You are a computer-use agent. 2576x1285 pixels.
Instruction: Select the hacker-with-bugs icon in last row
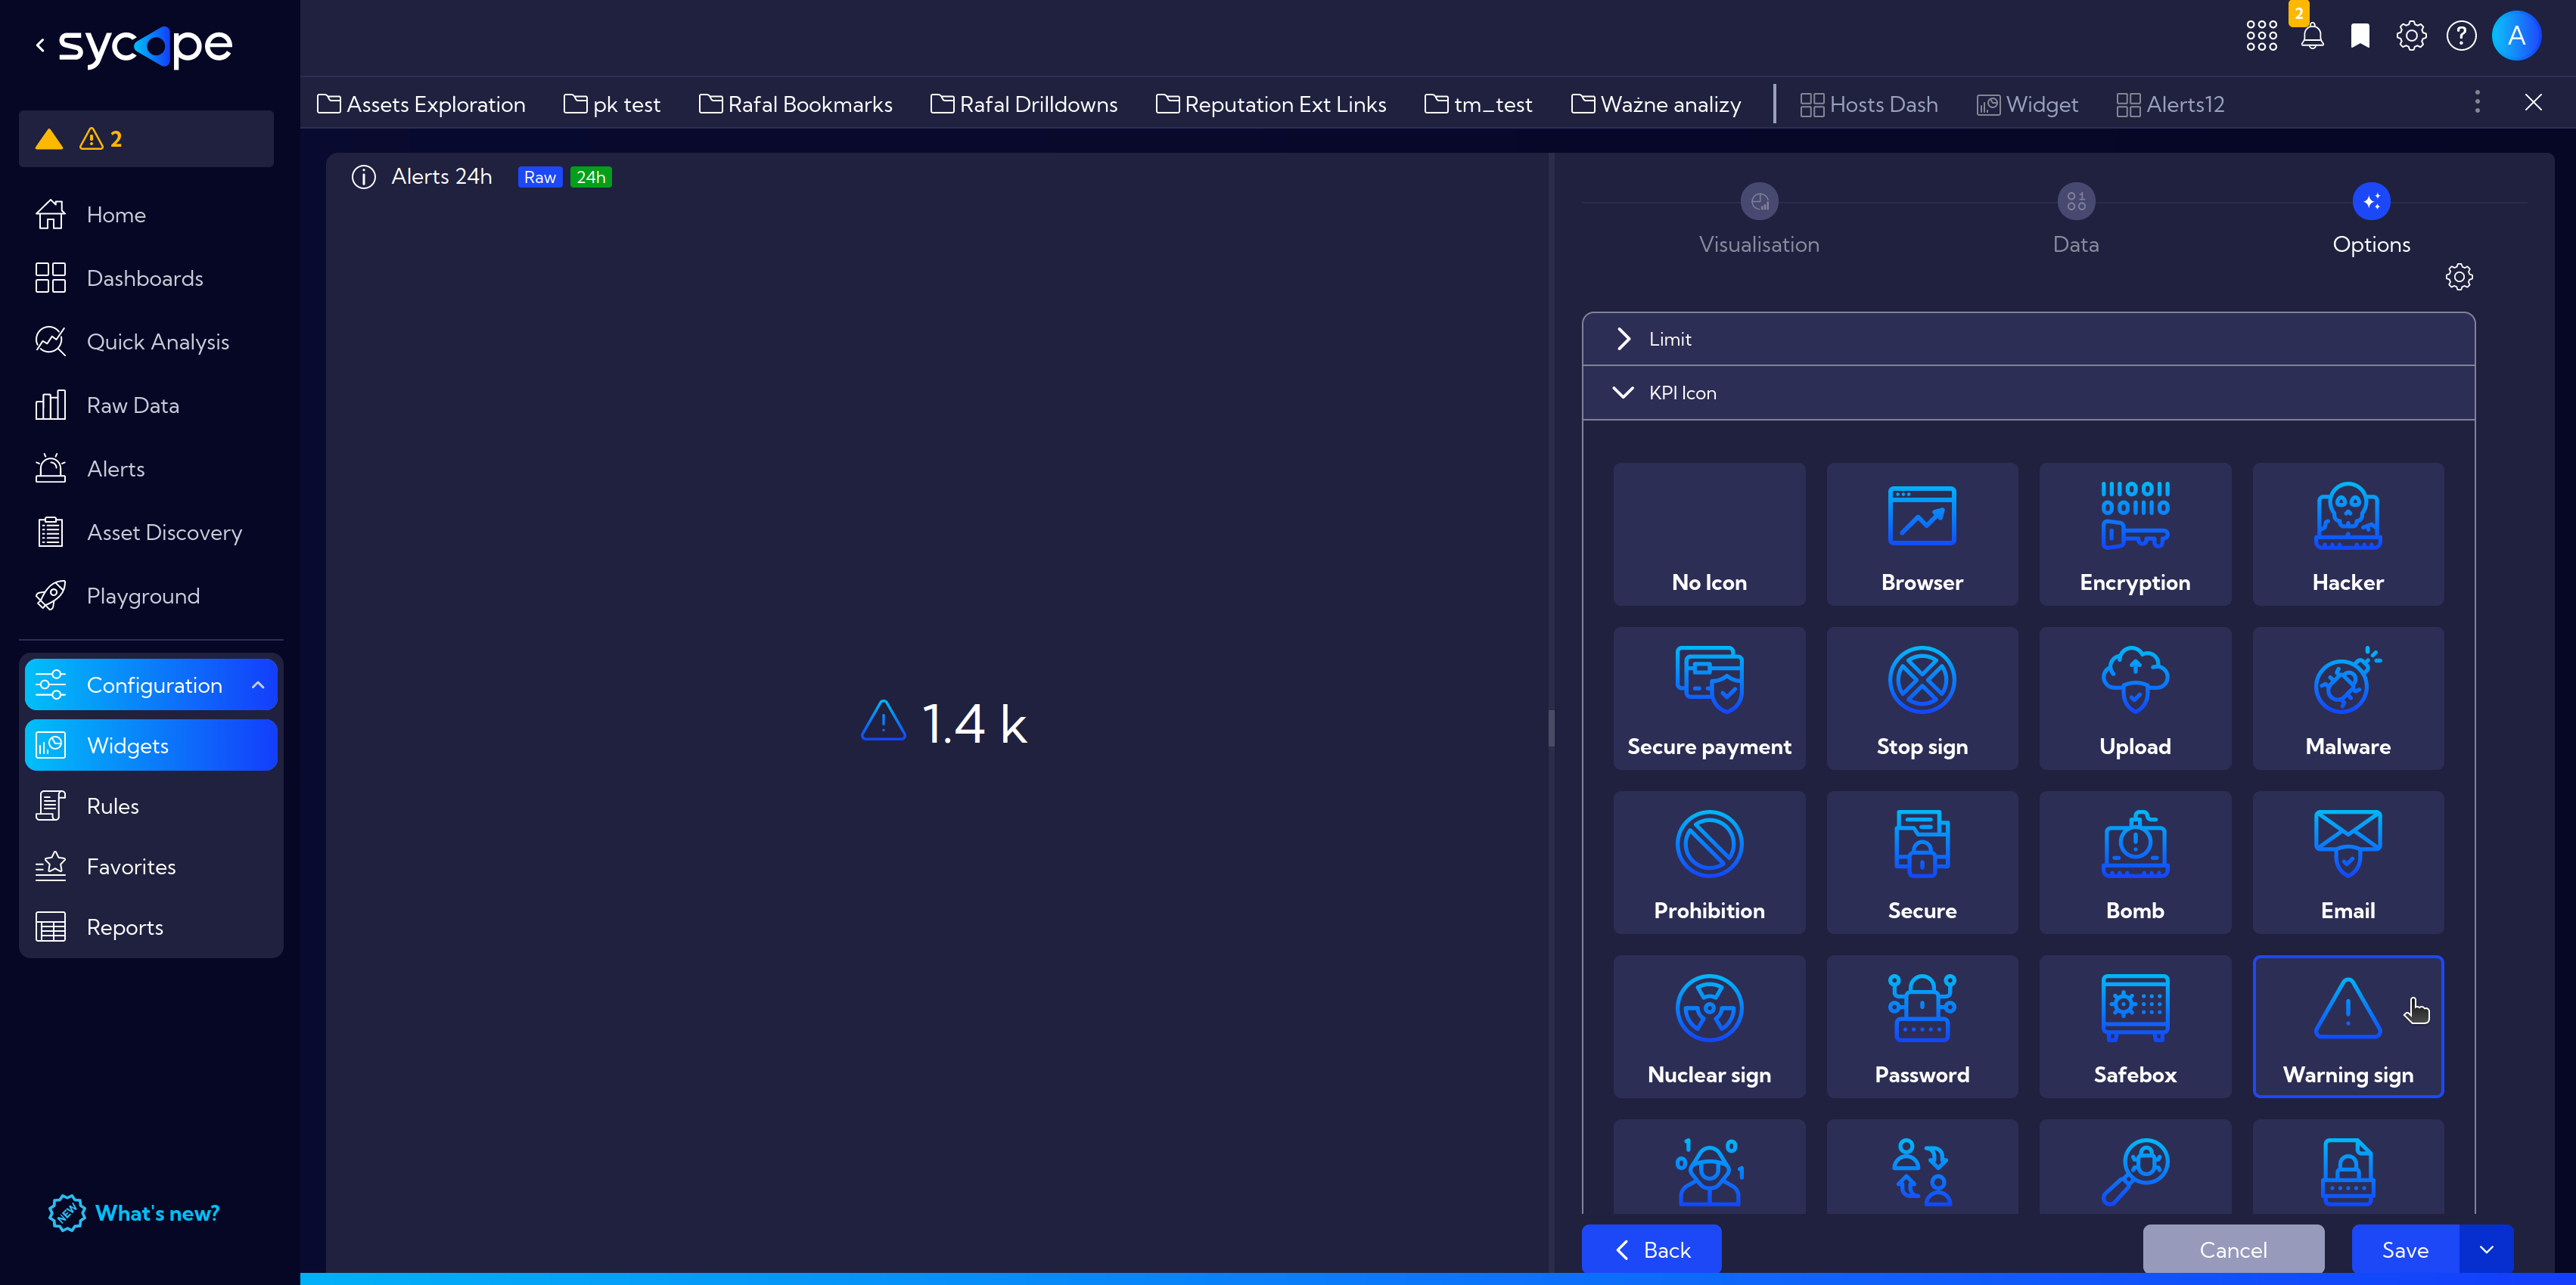[1708, 1167]
